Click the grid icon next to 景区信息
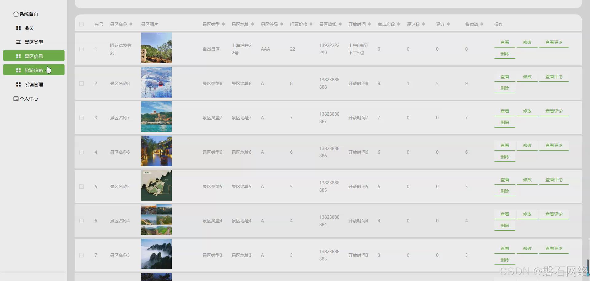Image resolution: width=590 pixels, height=281 pixels. pos(18,56)
